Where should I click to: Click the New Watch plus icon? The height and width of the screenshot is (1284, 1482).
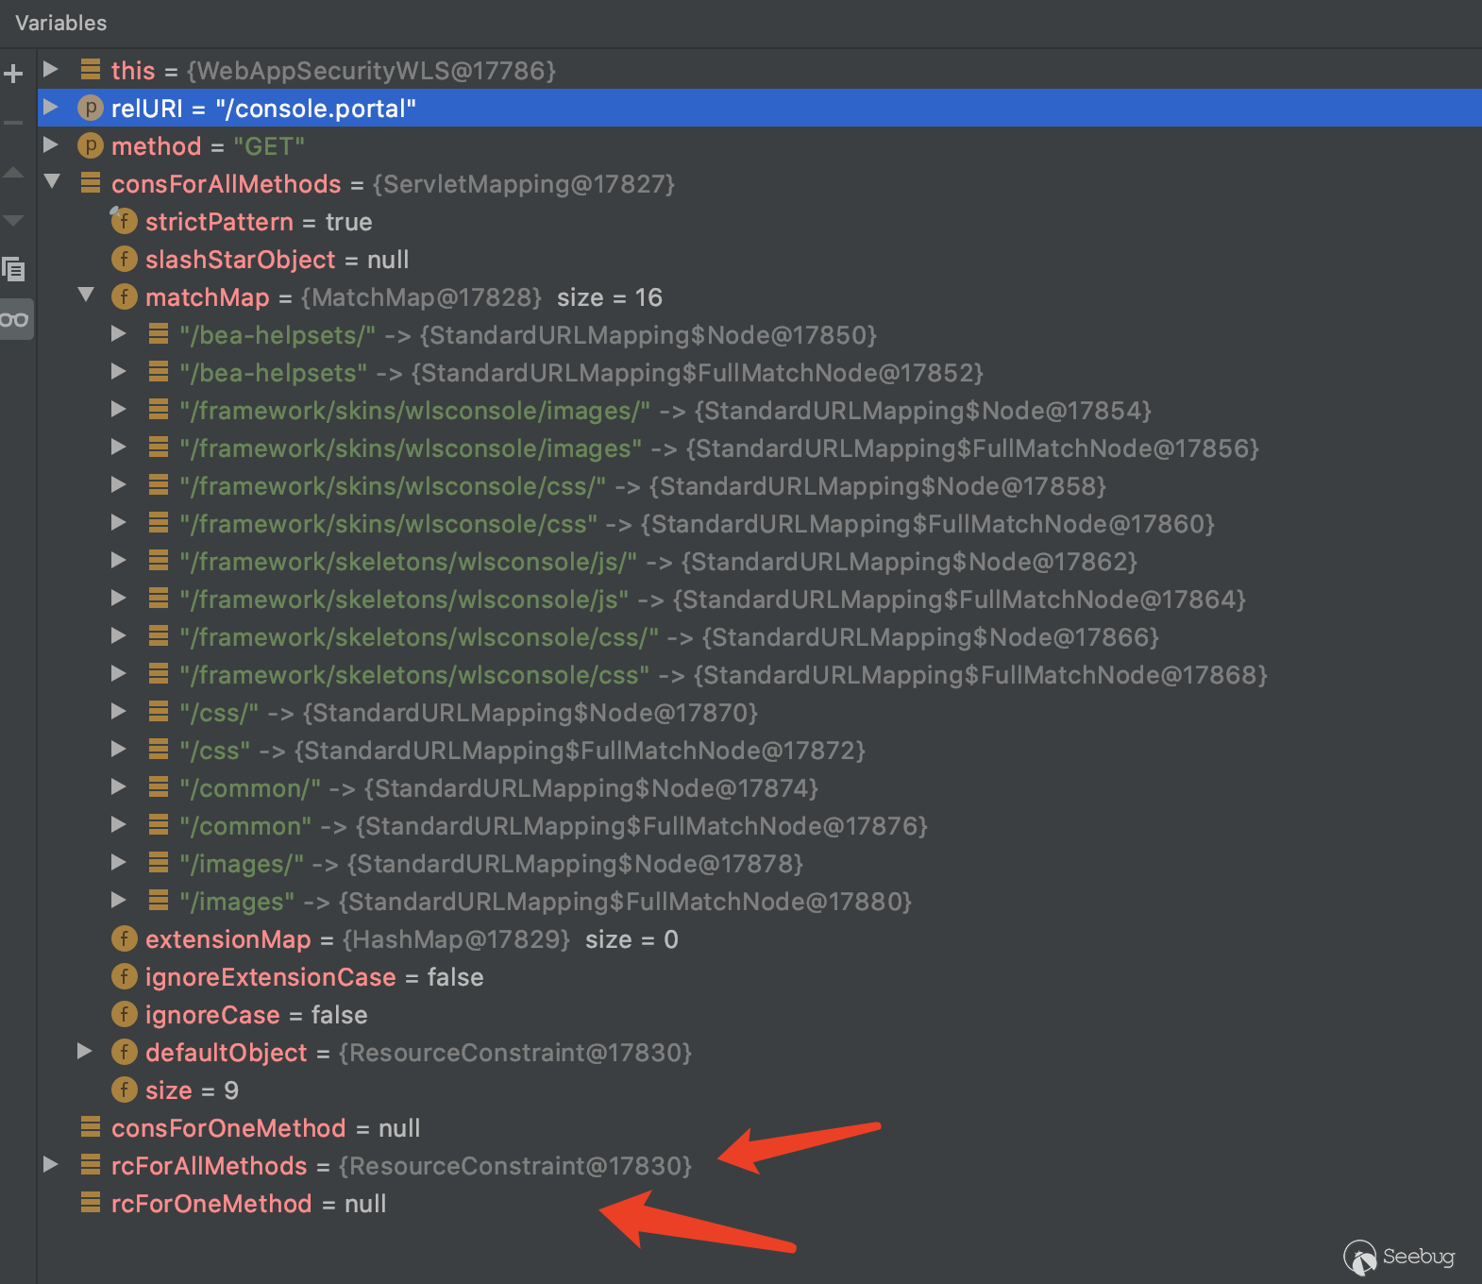13,73
